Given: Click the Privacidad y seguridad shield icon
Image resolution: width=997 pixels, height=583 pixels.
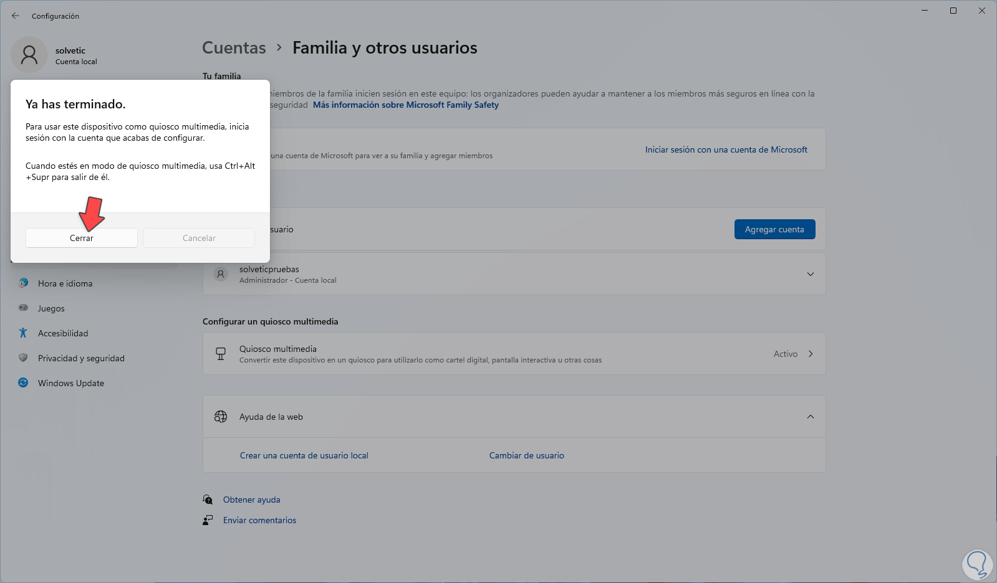Looking at the screenshot, I should tap(23, 358).
